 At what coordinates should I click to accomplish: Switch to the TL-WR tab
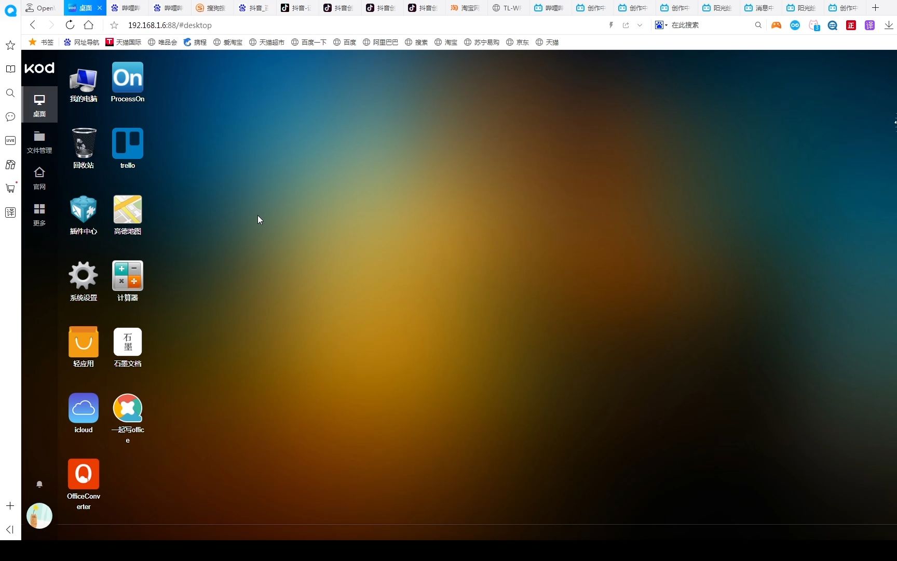tap(508, 8)
